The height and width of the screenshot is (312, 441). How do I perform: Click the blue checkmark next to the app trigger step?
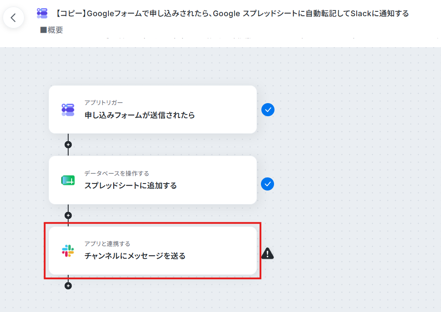268,110
